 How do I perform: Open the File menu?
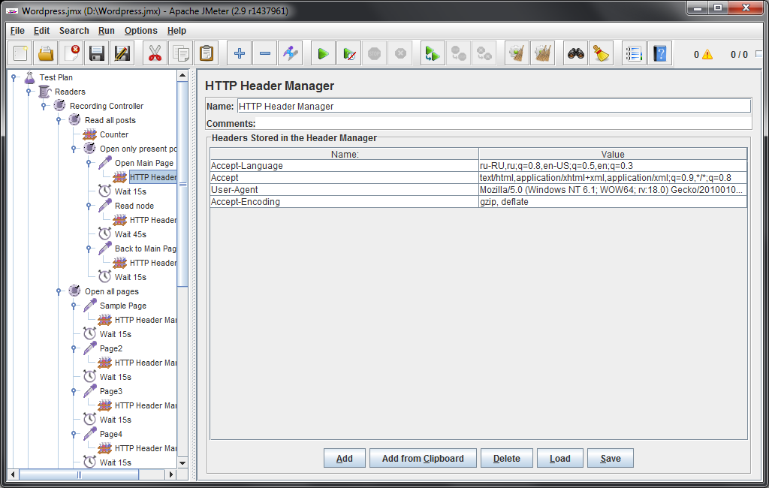tap(17, 31)
